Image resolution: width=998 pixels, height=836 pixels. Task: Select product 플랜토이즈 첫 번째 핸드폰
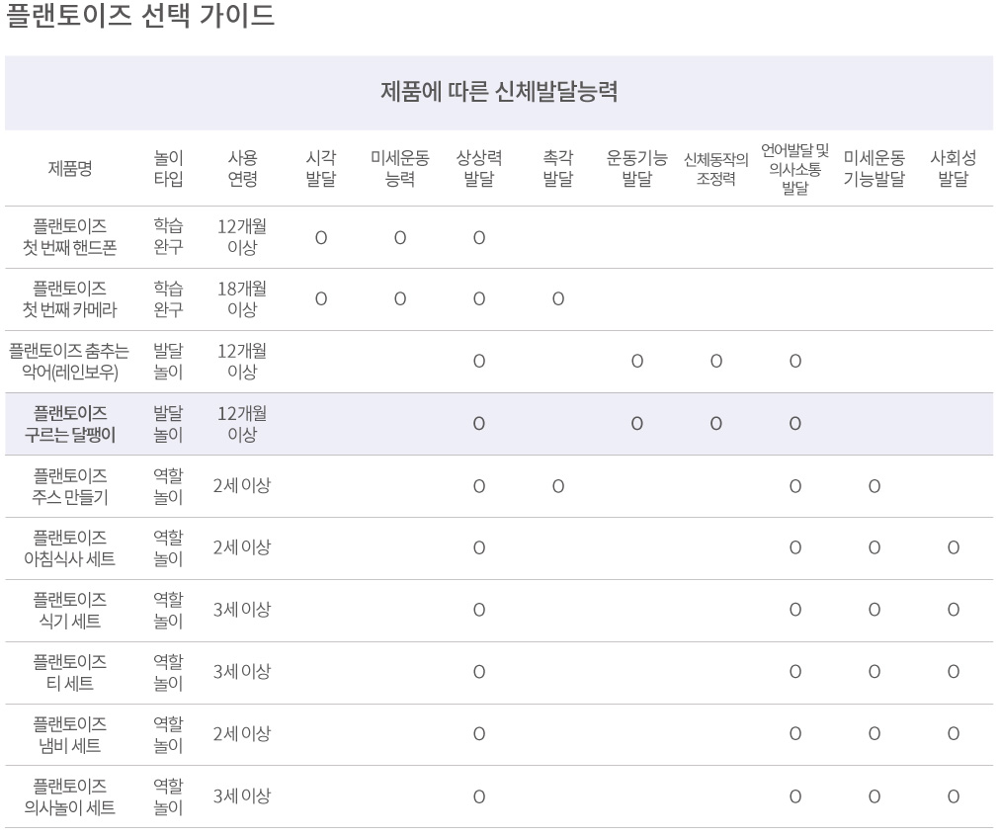tap(70, 237)
